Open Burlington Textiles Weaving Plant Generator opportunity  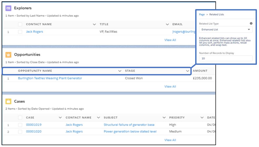point(50,78)
